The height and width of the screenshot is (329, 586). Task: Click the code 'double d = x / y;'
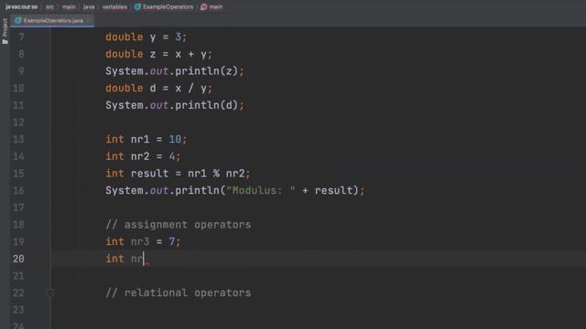(x=158, y=89)
